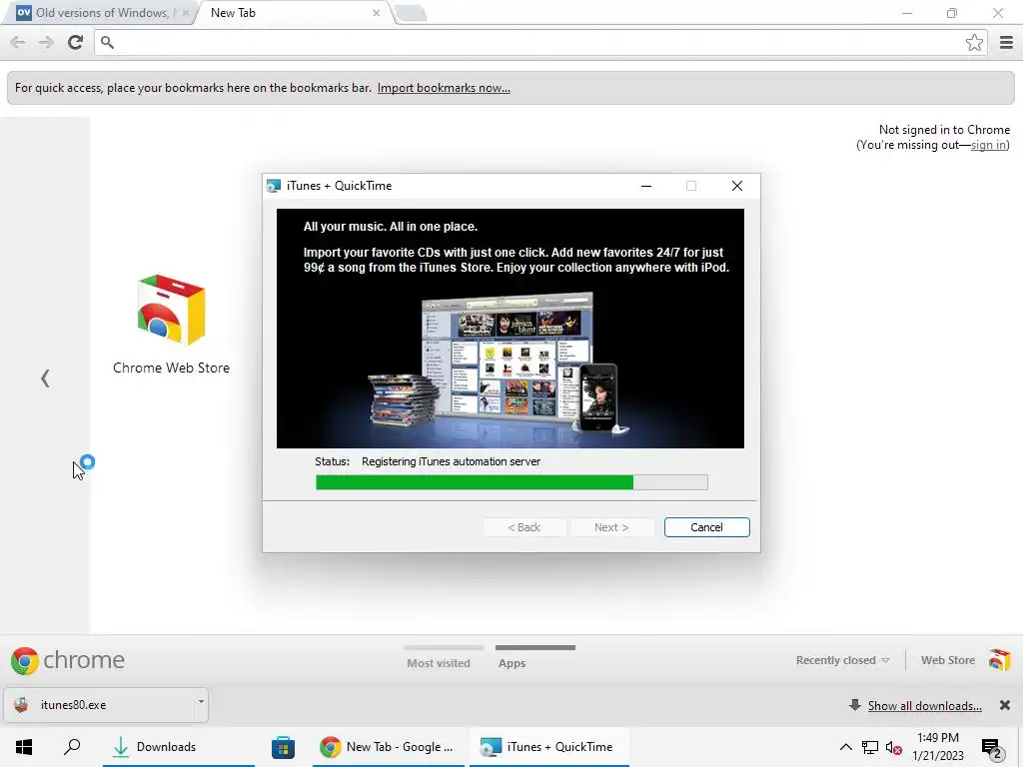This screenshot has width=1023, height=767.
Task: Click the Chrome address bar field
Action: pos(538,42)
